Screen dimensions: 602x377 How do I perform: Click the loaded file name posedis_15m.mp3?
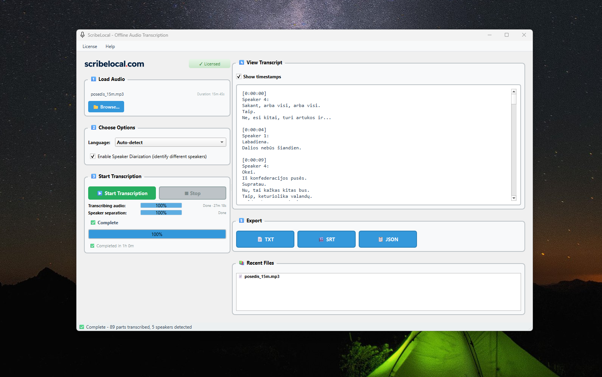(x=107, y=94)
